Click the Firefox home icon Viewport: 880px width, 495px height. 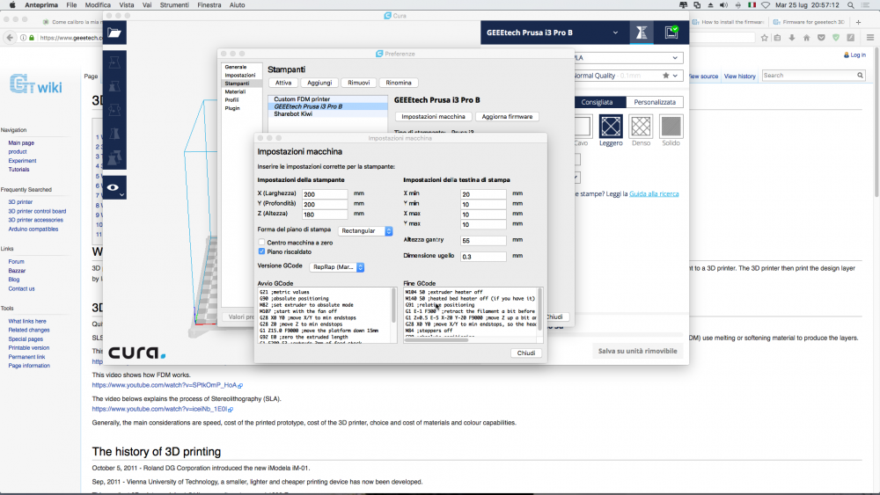[x=807, y=38]
